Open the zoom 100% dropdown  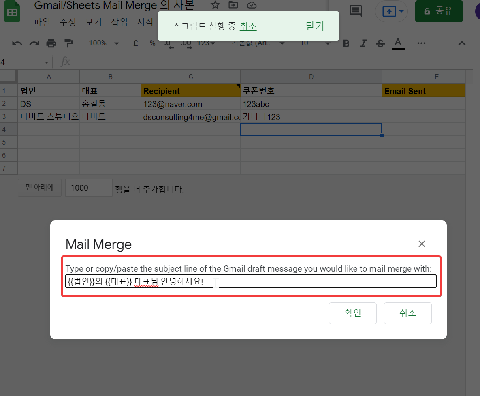104,43
